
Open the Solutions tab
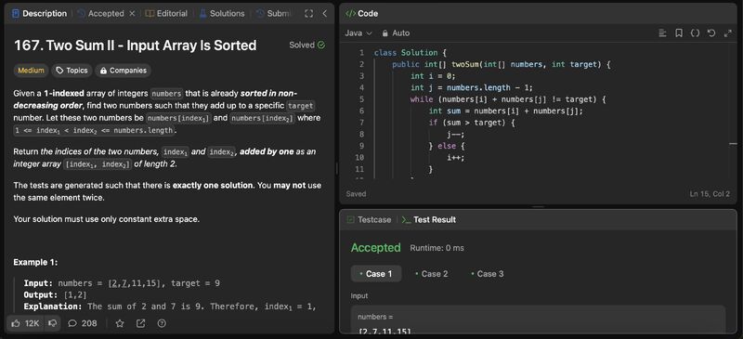point(222,14)
